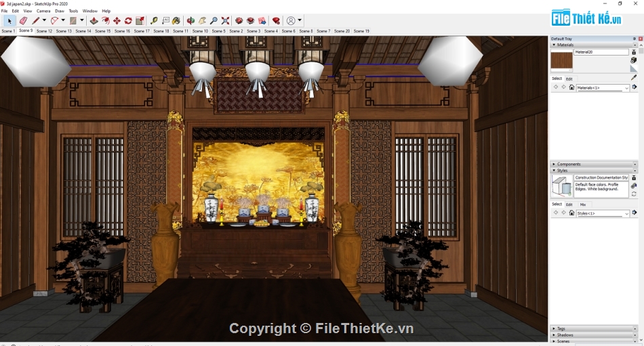
Task: Open Materials details arrow menu
Action: coord(635,87)
